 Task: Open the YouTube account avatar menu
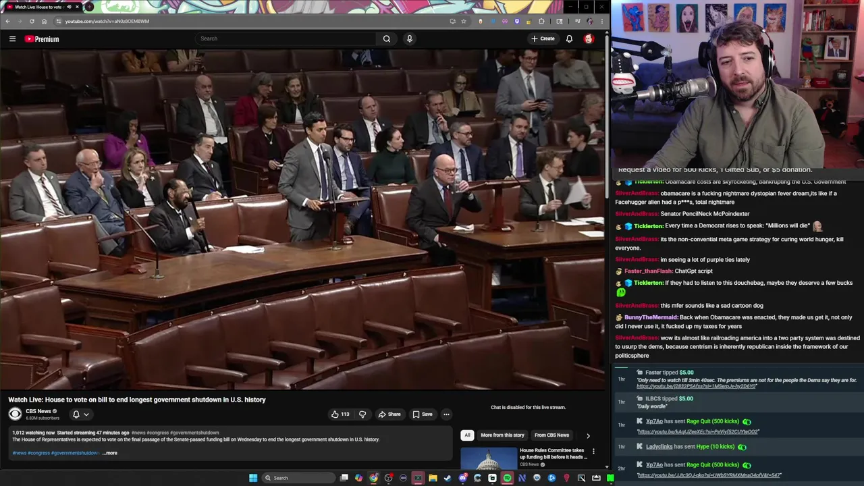tap(589, 38)
